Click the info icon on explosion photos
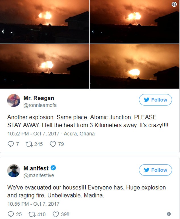180x219 pixels. pos(174,4)
